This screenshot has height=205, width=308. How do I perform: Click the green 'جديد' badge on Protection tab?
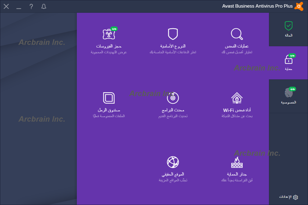tap(292, 55)
